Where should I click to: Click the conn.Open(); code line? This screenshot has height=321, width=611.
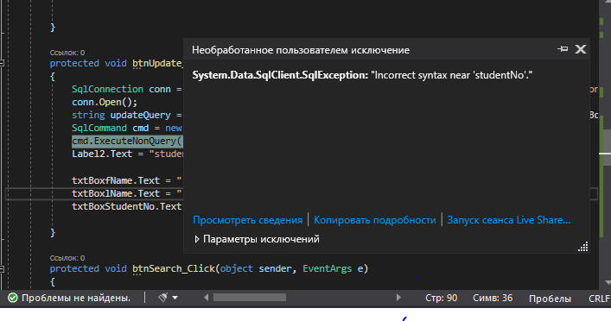105,102
